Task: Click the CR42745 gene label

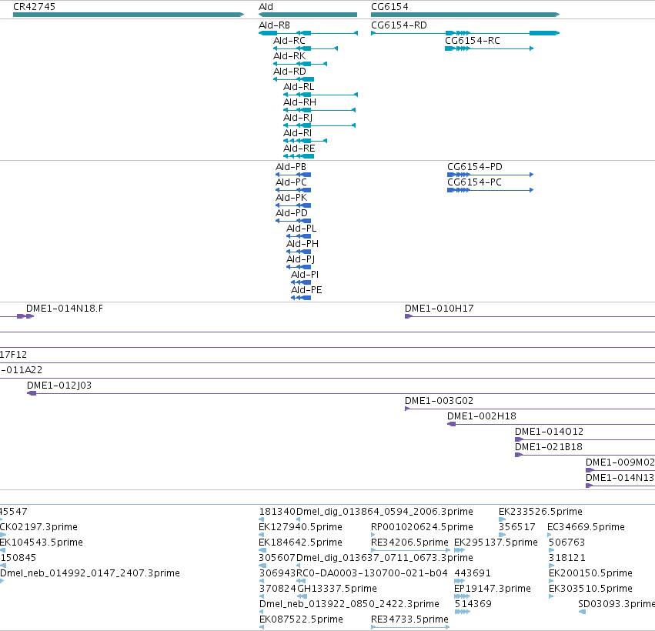Action: coord(35,7)
